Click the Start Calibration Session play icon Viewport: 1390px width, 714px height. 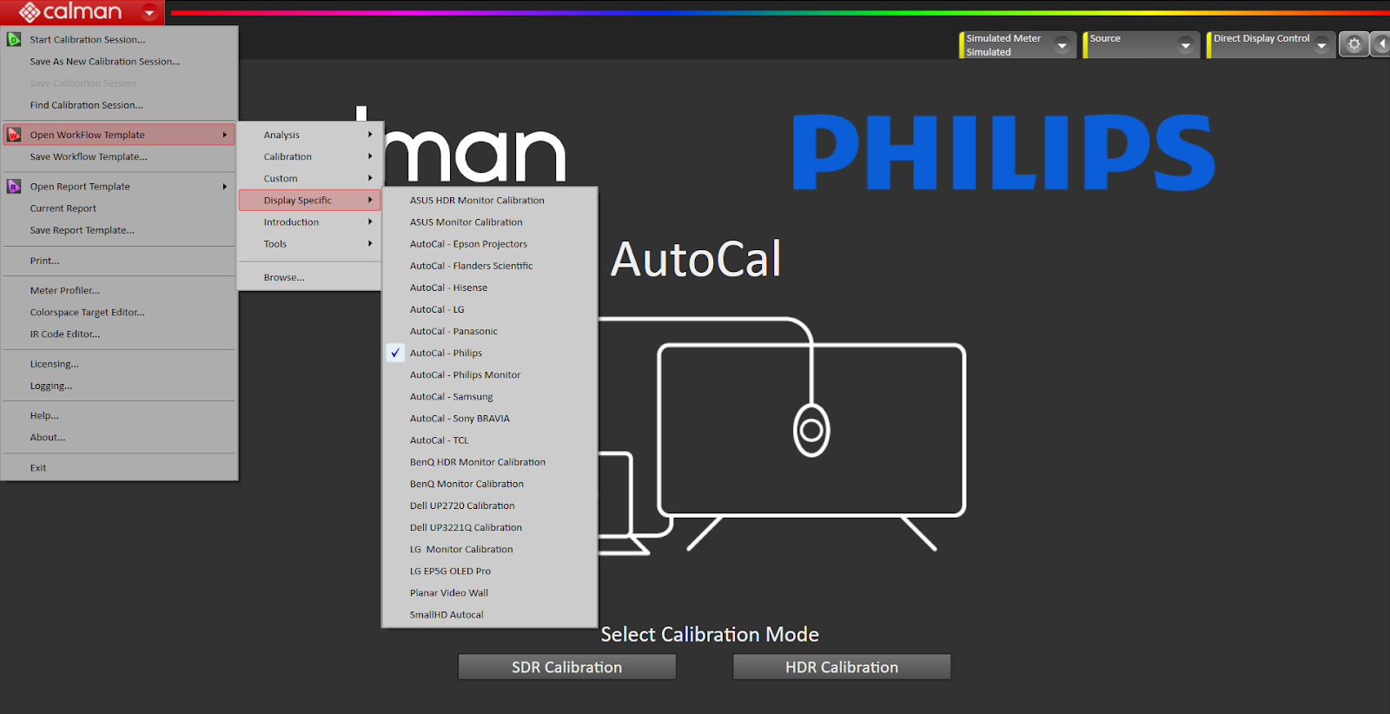click(14, 39)
